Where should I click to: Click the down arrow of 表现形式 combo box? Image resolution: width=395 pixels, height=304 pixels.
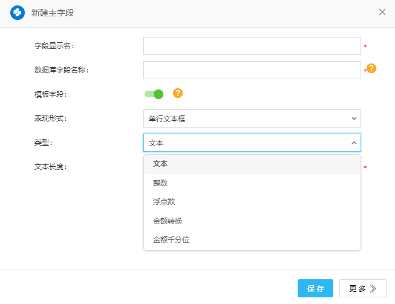coord(354,118)
